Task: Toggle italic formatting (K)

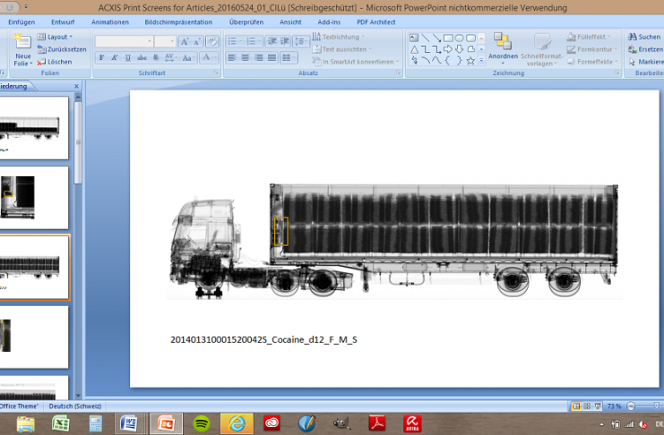Action: tap(115, 57)
